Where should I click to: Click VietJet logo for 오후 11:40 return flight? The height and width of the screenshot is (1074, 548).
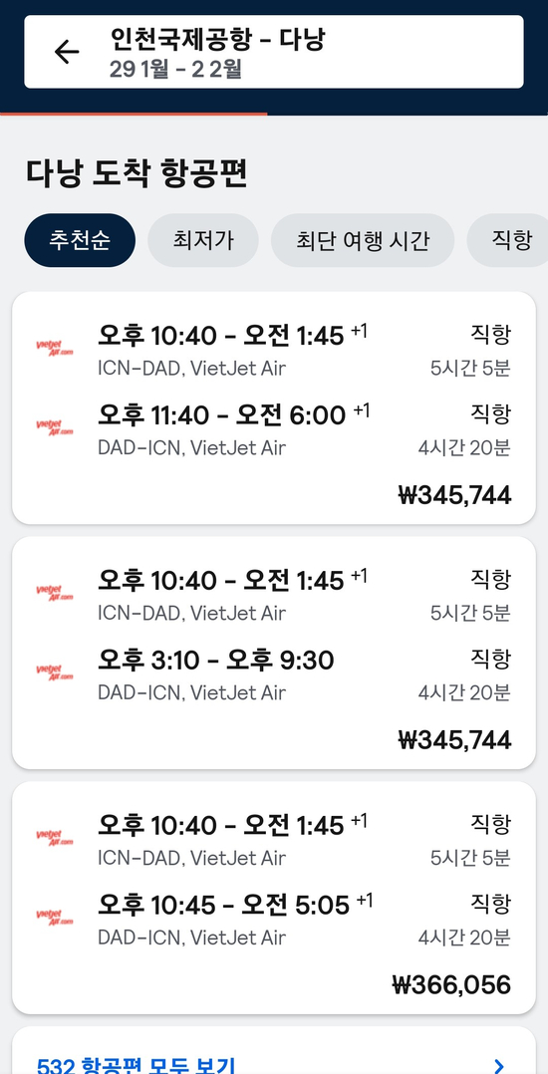[x=54, y=427]
